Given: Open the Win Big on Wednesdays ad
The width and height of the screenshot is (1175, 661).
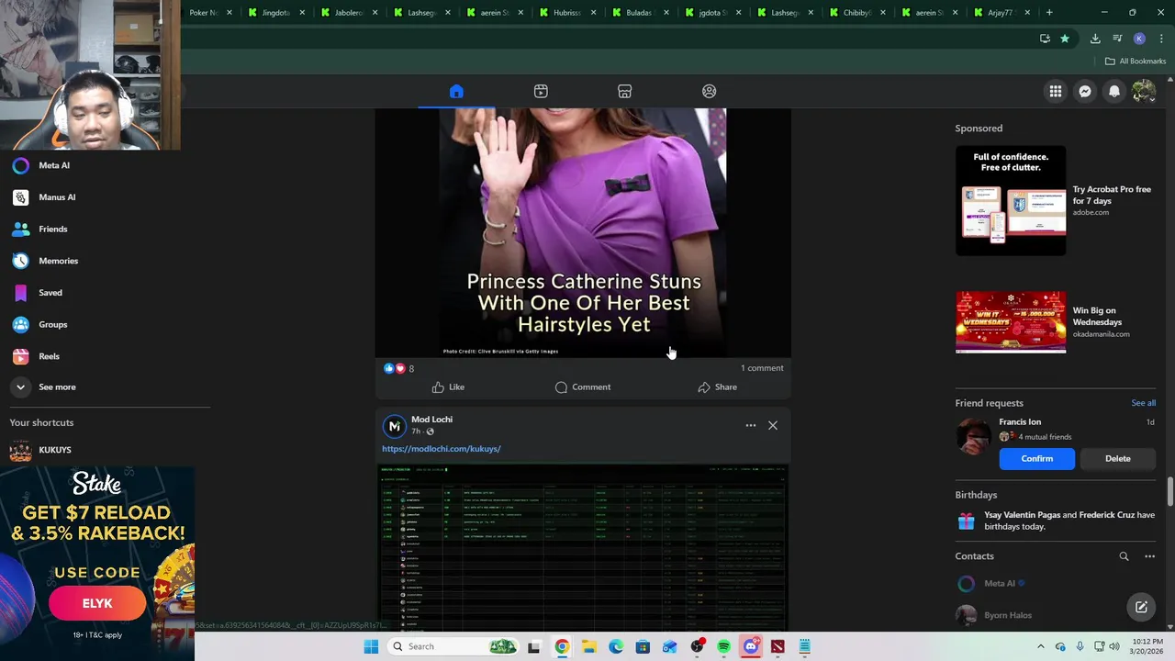Looking at the screenshot, I should [1056, 322].
